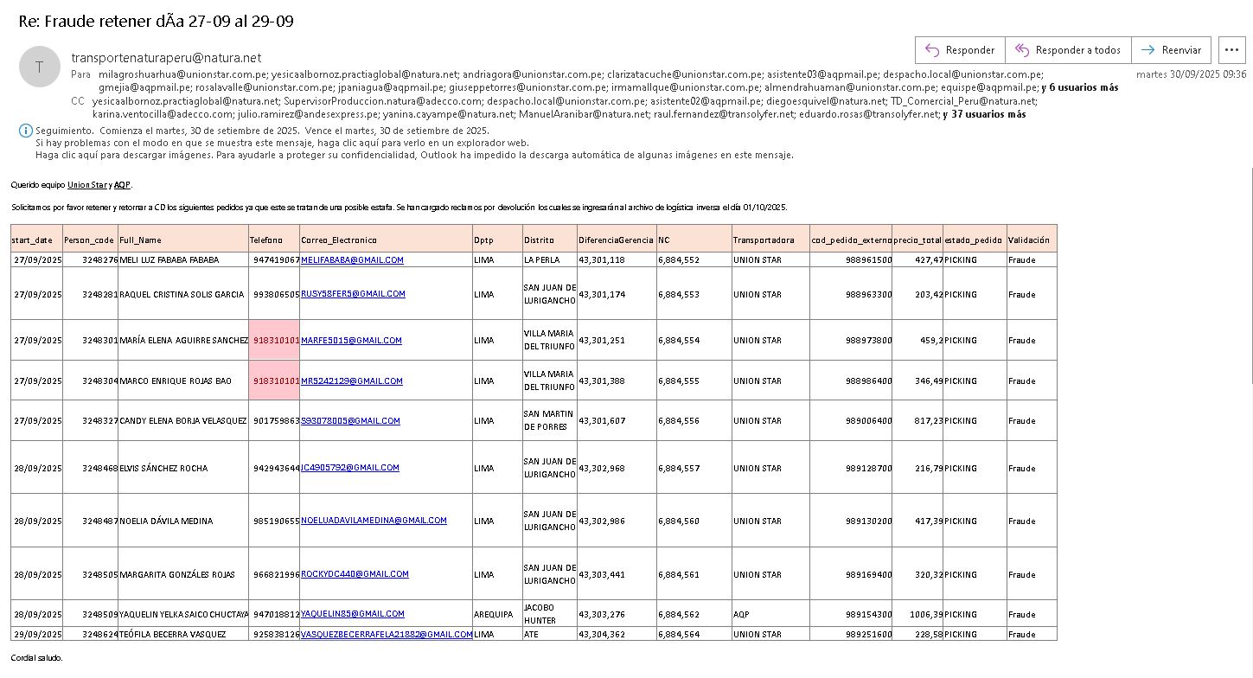Viewport: 1253px width, 678px height.
Task: Open the AQP link in greeting
Action: [x=122, y=185]
